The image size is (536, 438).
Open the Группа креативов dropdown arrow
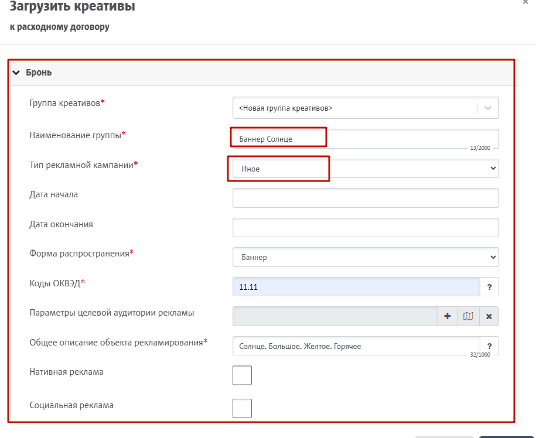click(x=489, y=108)
